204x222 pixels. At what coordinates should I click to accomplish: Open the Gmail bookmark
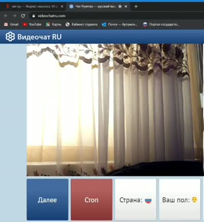click(x=11, y=24)
